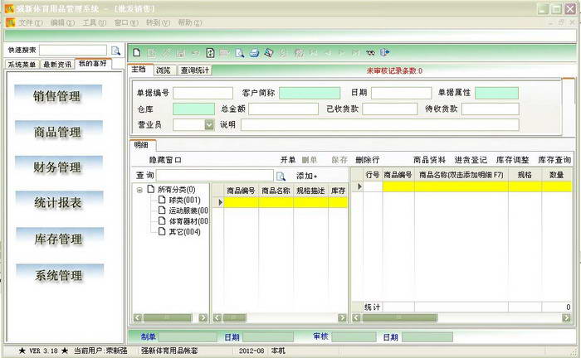Select the 明细 tab
The image size is (581, 358).
coord(141,145)
